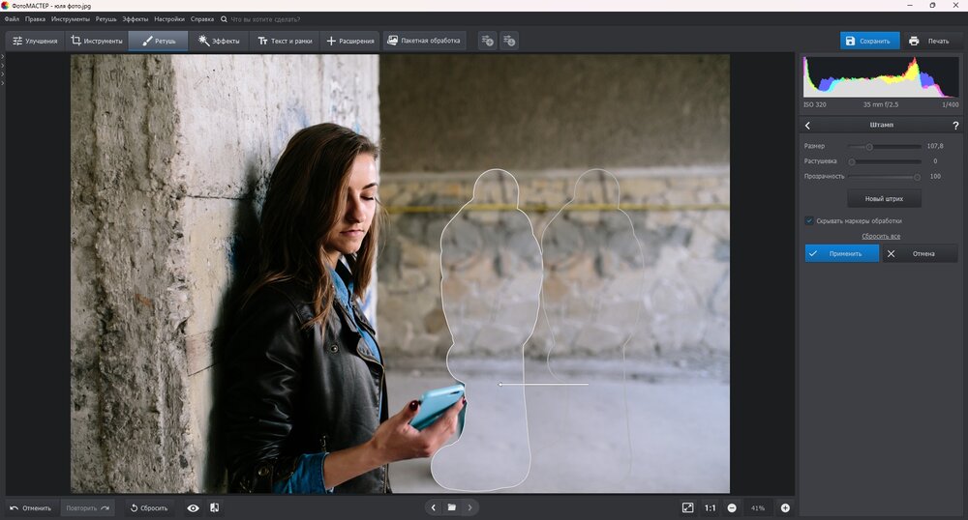Expand the first left side panel arrow
Image resolution: width=968 pixels, height=520 pixels.
coord(3,57)
